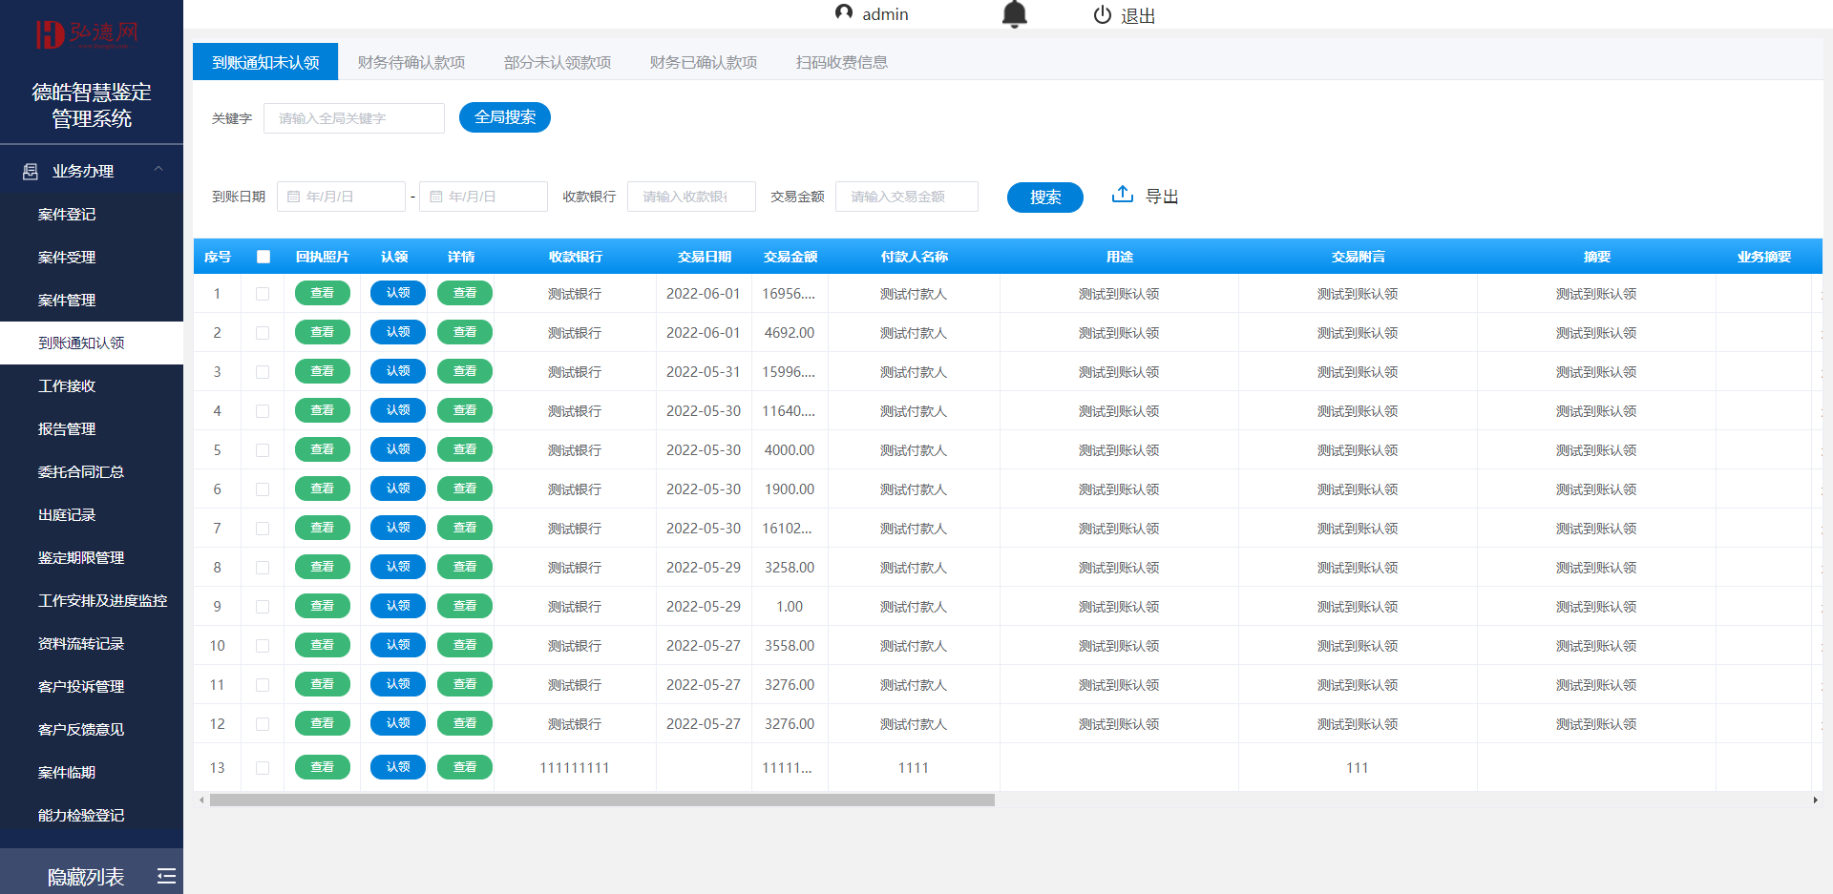
Task: Collapse the 业务办理 menu chevron
Action: (x=158, y=170)
